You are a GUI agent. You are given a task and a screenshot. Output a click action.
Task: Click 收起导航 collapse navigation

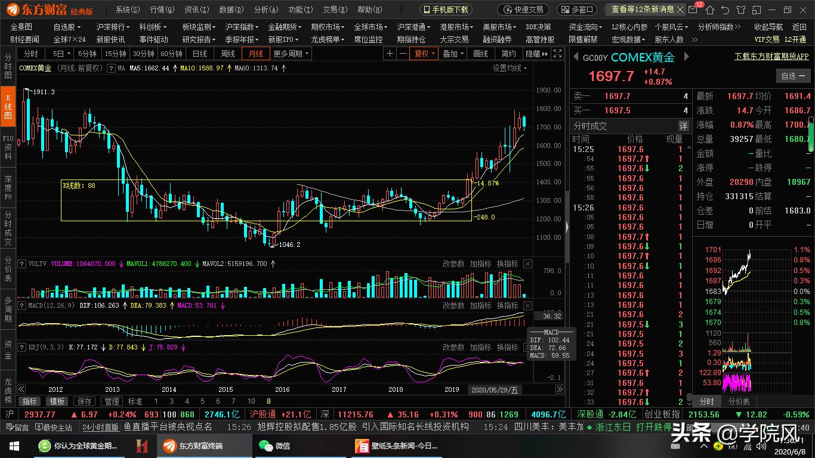coord(768,27)
